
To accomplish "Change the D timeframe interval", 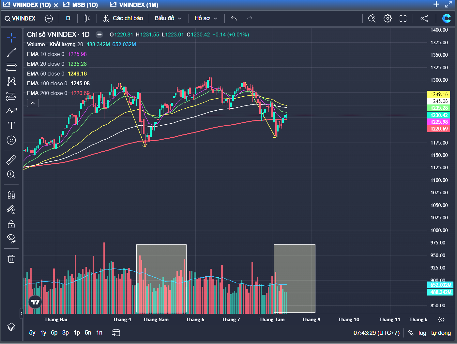I will click(x=68, y=19).
